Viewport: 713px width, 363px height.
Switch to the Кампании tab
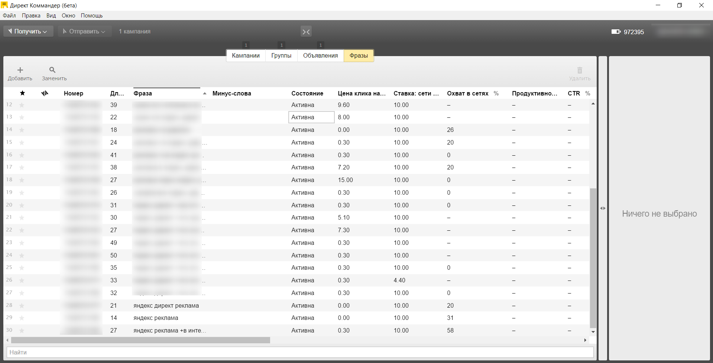point(246,56)
